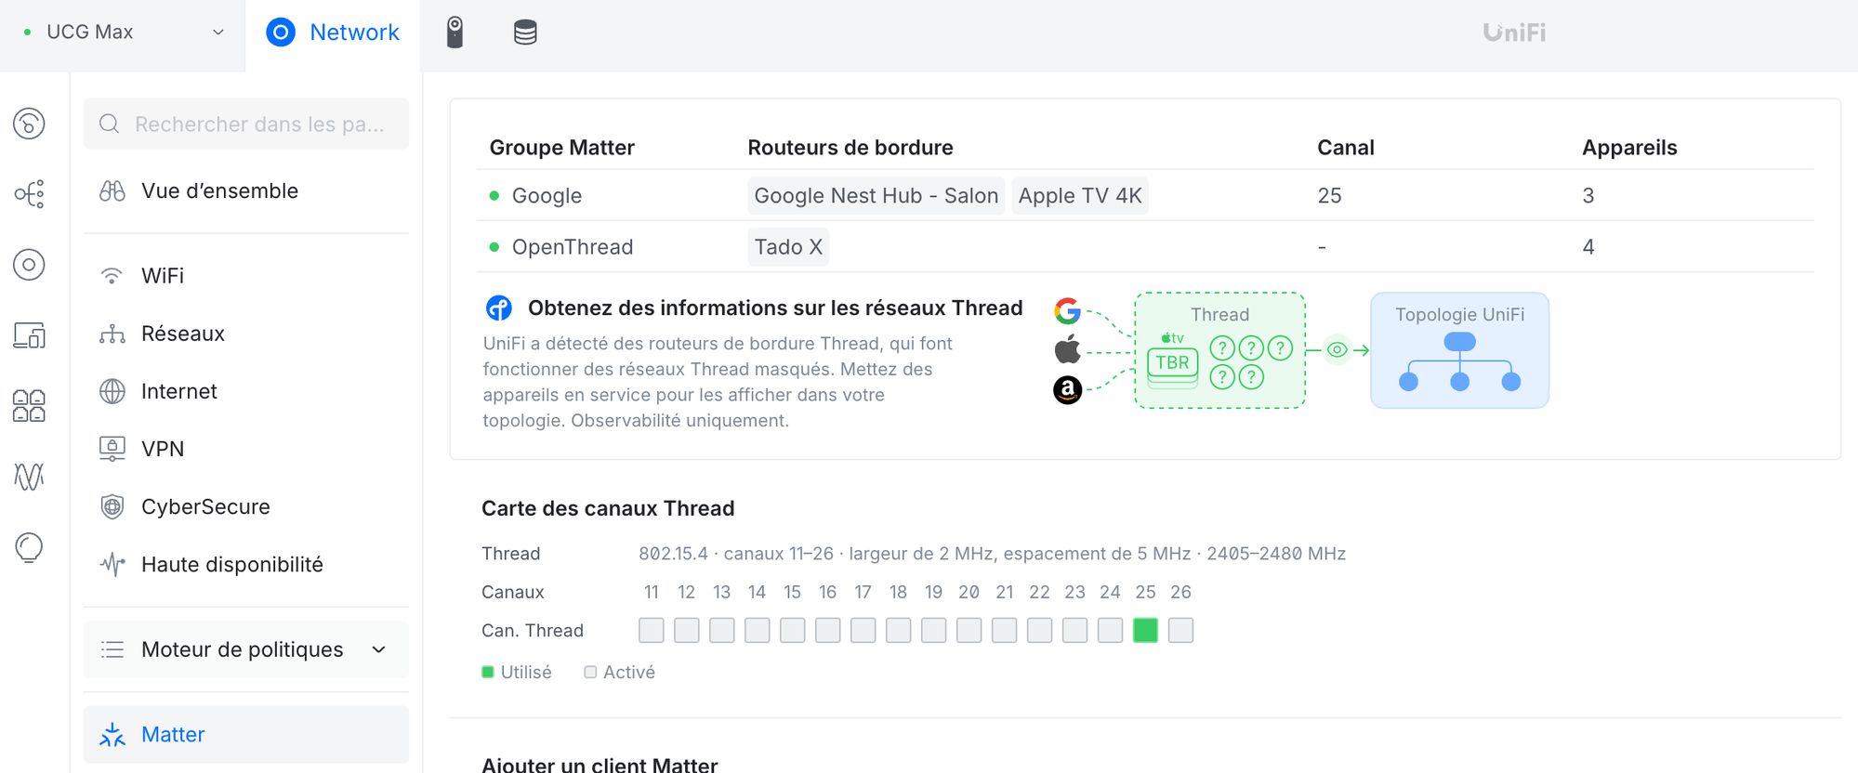Open the UniFi Devices circle icon
The height and width of the screenshot is (773, 1858).
(x=29, y=265)
